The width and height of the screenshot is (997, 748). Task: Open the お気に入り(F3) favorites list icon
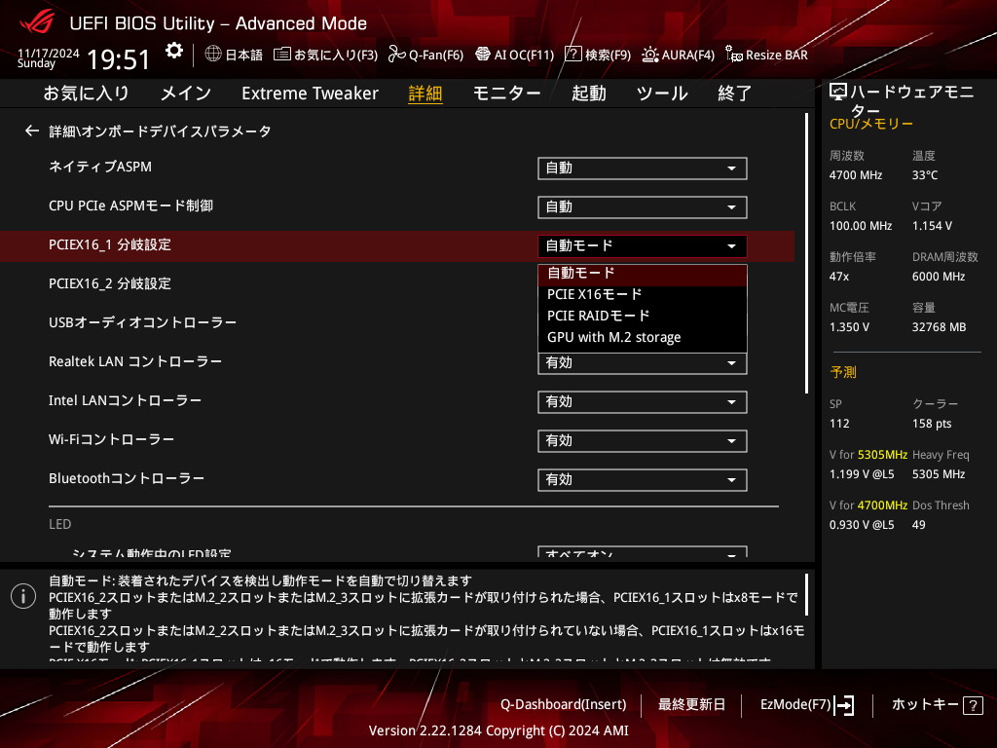coord(282,55)
